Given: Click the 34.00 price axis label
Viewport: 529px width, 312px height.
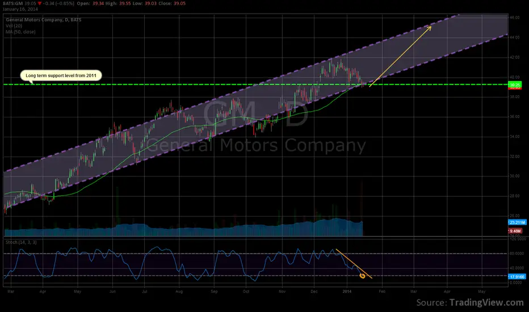Looking at the screenshot, I should (515, 137).
